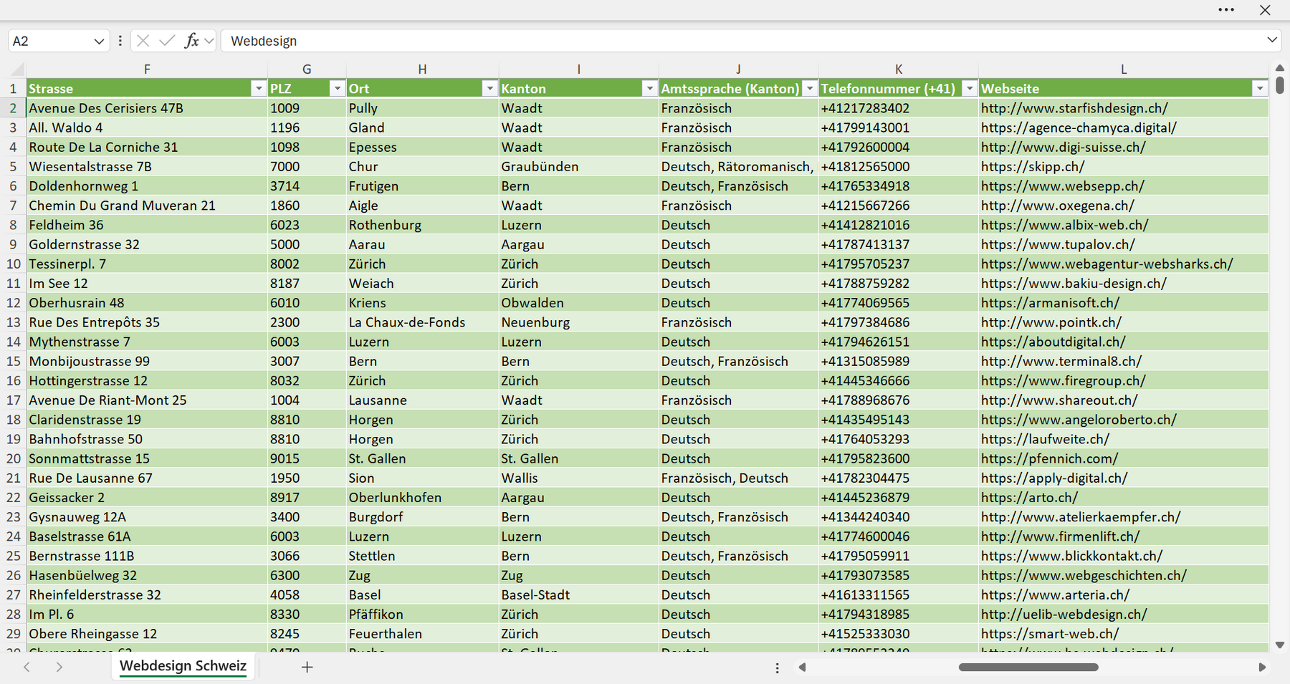Click the horizontal scrollbar left arrow

(x=802, y=667)
